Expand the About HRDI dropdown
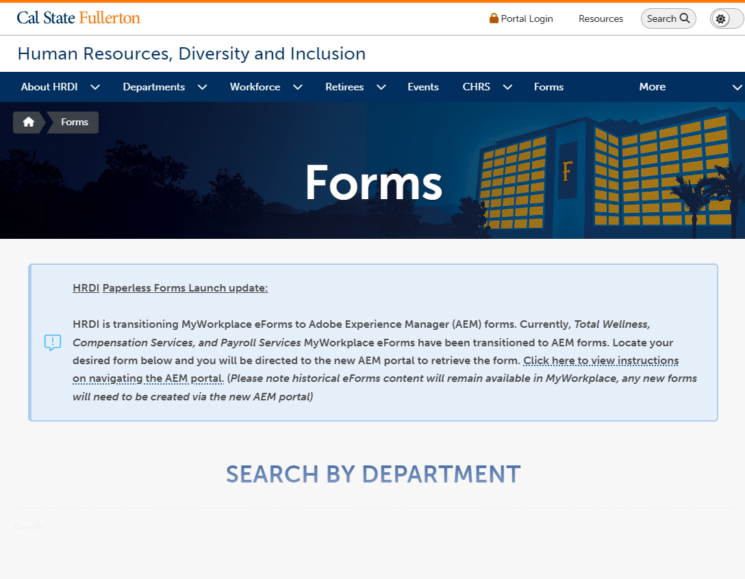The image size is (745, 579). pos(95,87)
